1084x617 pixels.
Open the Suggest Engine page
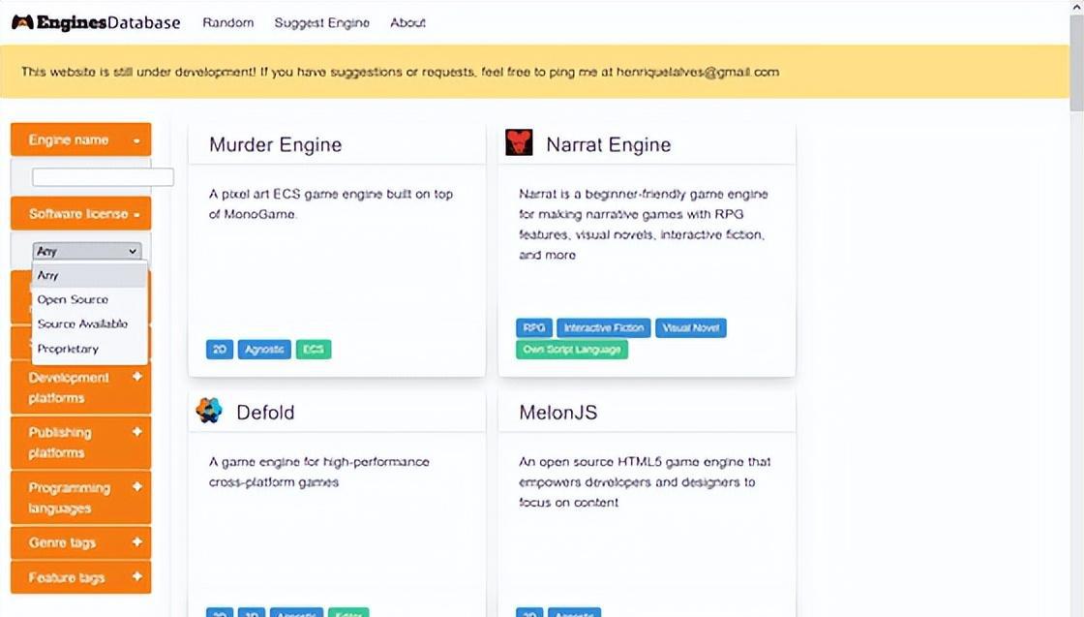coord(321,23)
